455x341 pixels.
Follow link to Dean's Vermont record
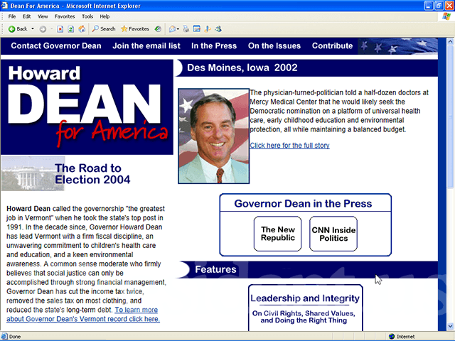tap(83, 315)
